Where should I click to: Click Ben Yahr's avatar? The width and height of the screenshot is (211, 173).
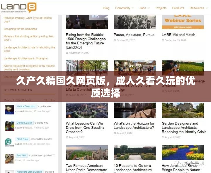(9, 159)
